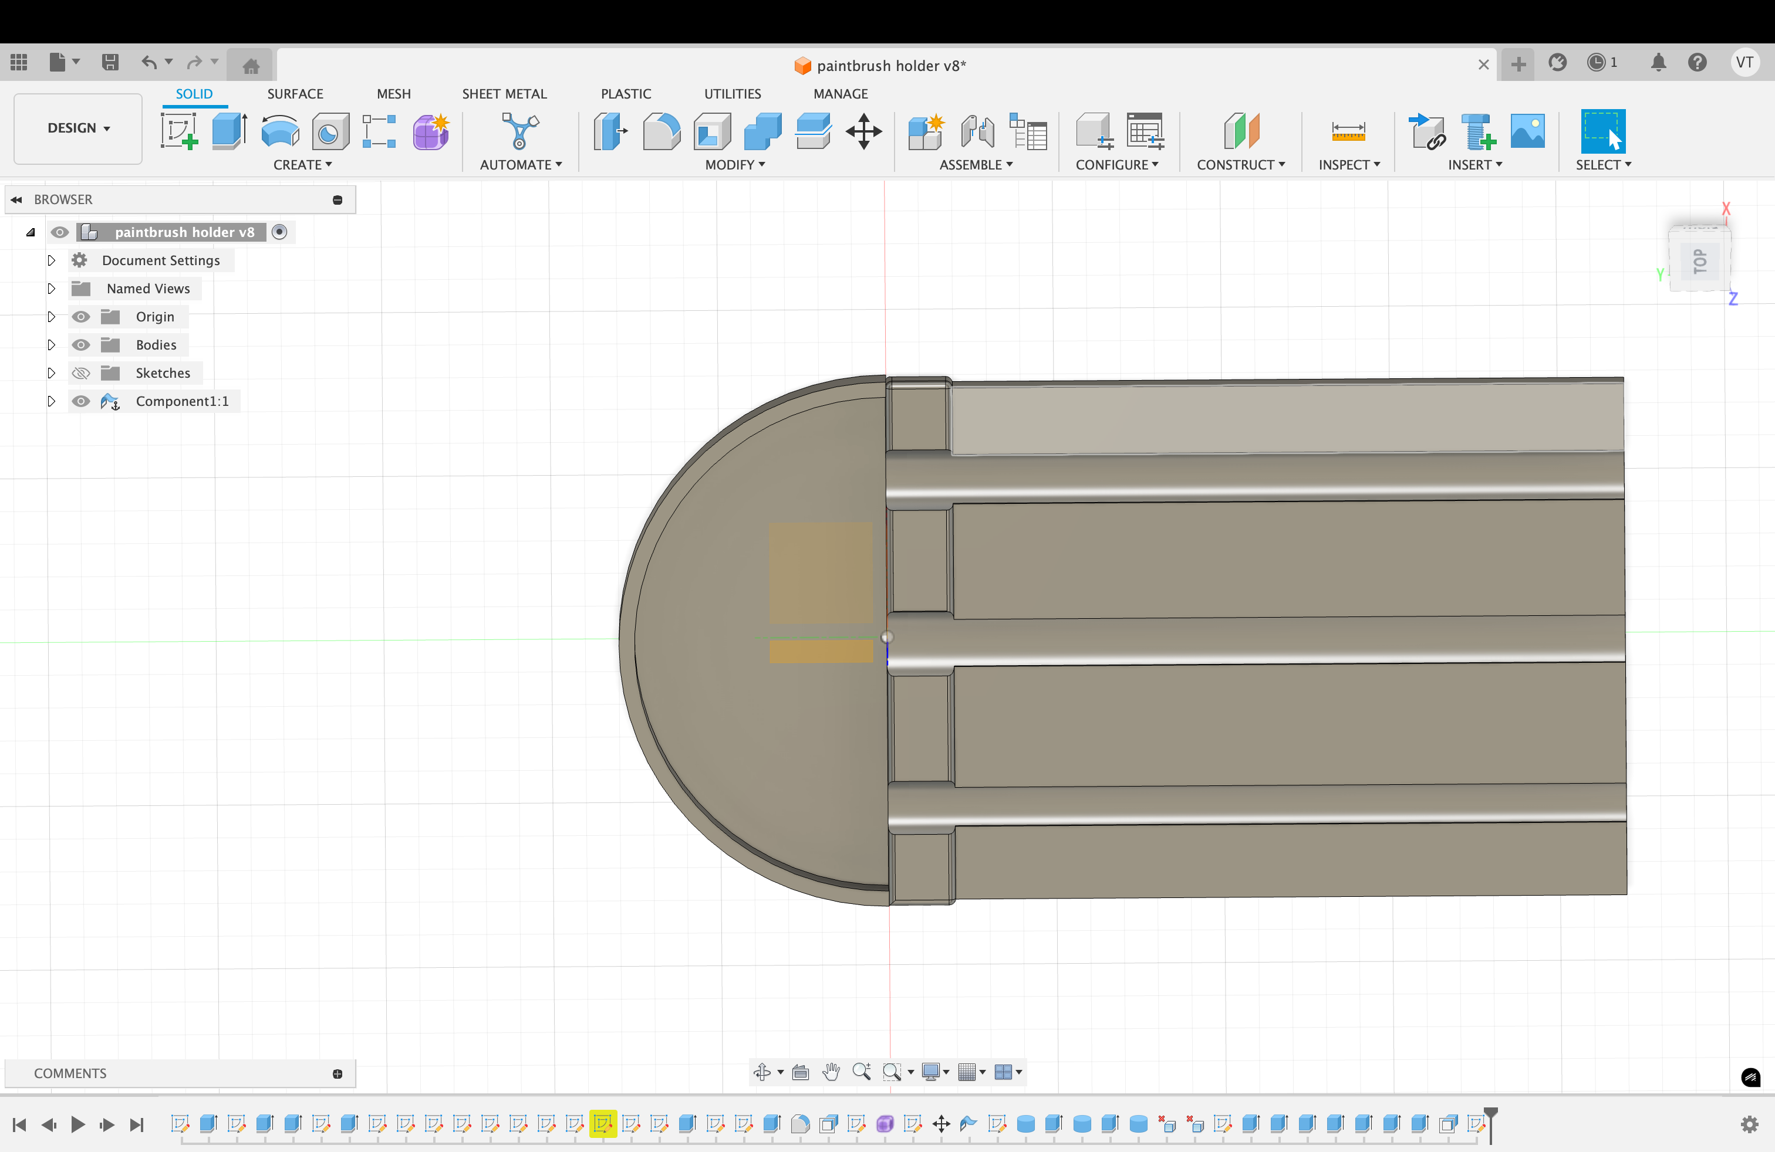Image resolution: width=1775 pixels, height=1152 pixels.
Task: Show the hidden Sketches folder
Action: [80, 373]
